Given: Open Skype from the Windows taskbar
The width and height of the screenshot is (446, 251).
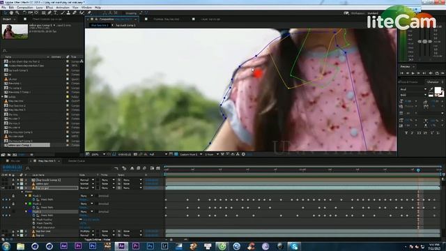Looking at the screenshot, I should coord(294,246).
